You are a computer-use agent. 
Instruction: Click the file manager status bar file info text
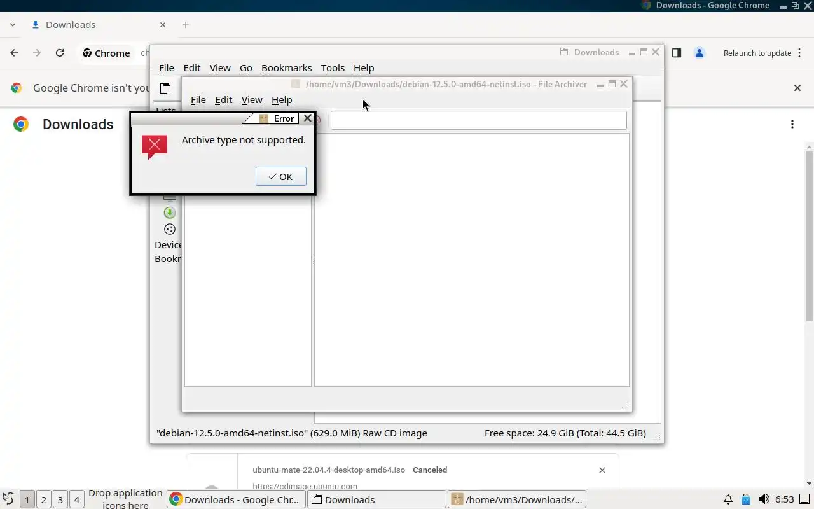tap(292, 433)
